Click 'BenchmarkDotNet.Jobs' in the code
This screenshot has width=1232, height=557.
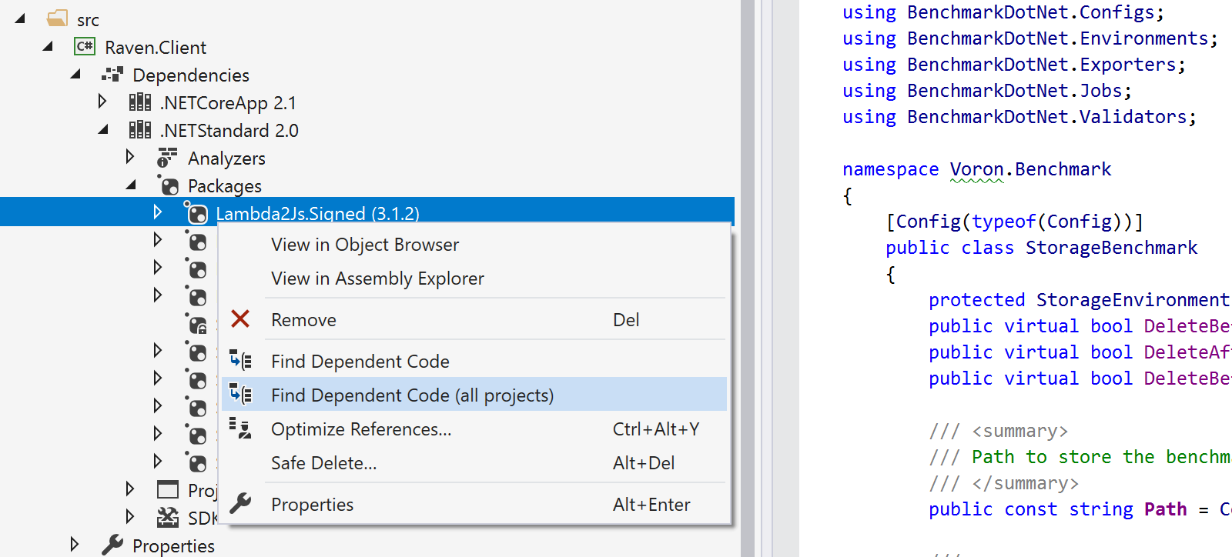pyautogui.click(x=1015, y=91)
